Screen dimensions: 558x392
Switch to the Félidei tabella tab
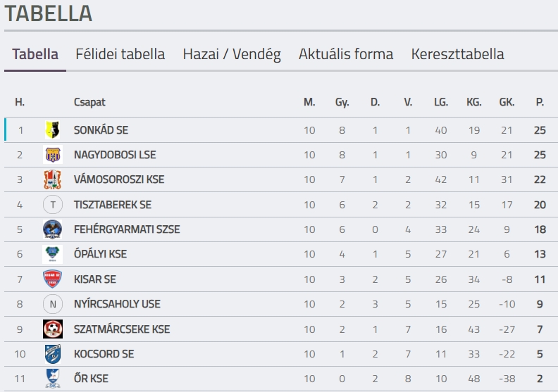click(120, 54)
